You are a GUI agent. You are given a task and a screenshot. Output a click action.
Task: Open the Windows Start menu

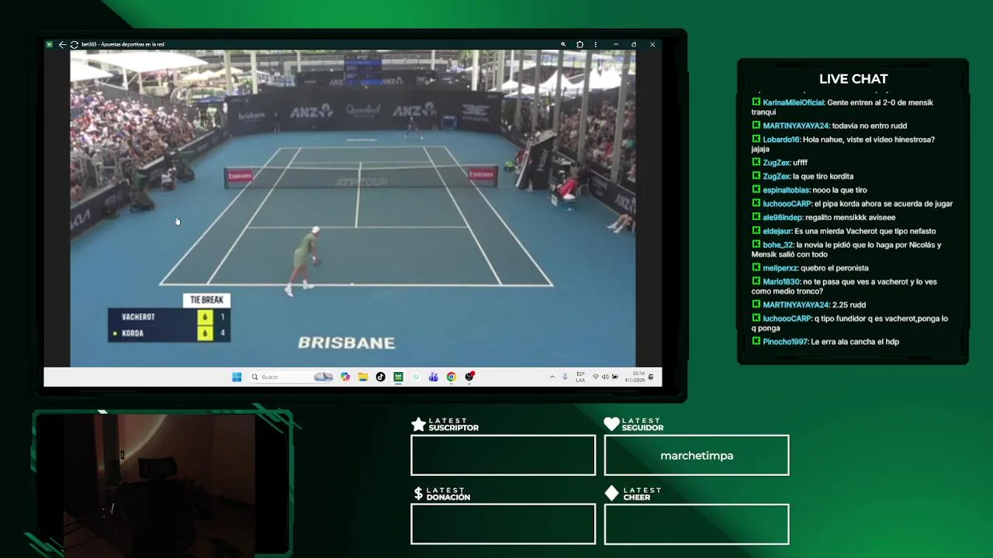[237, 377]
